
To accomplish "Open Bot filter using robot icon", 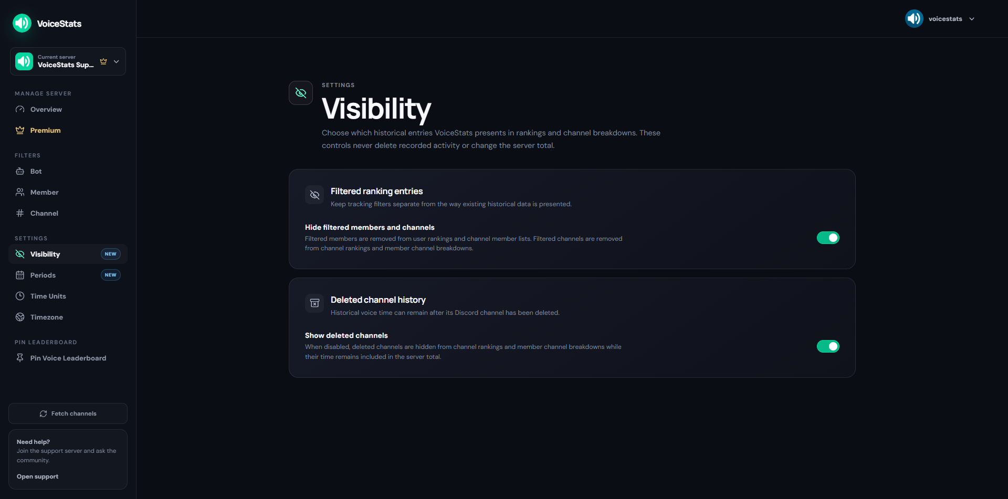I will [x=20, y=171].
